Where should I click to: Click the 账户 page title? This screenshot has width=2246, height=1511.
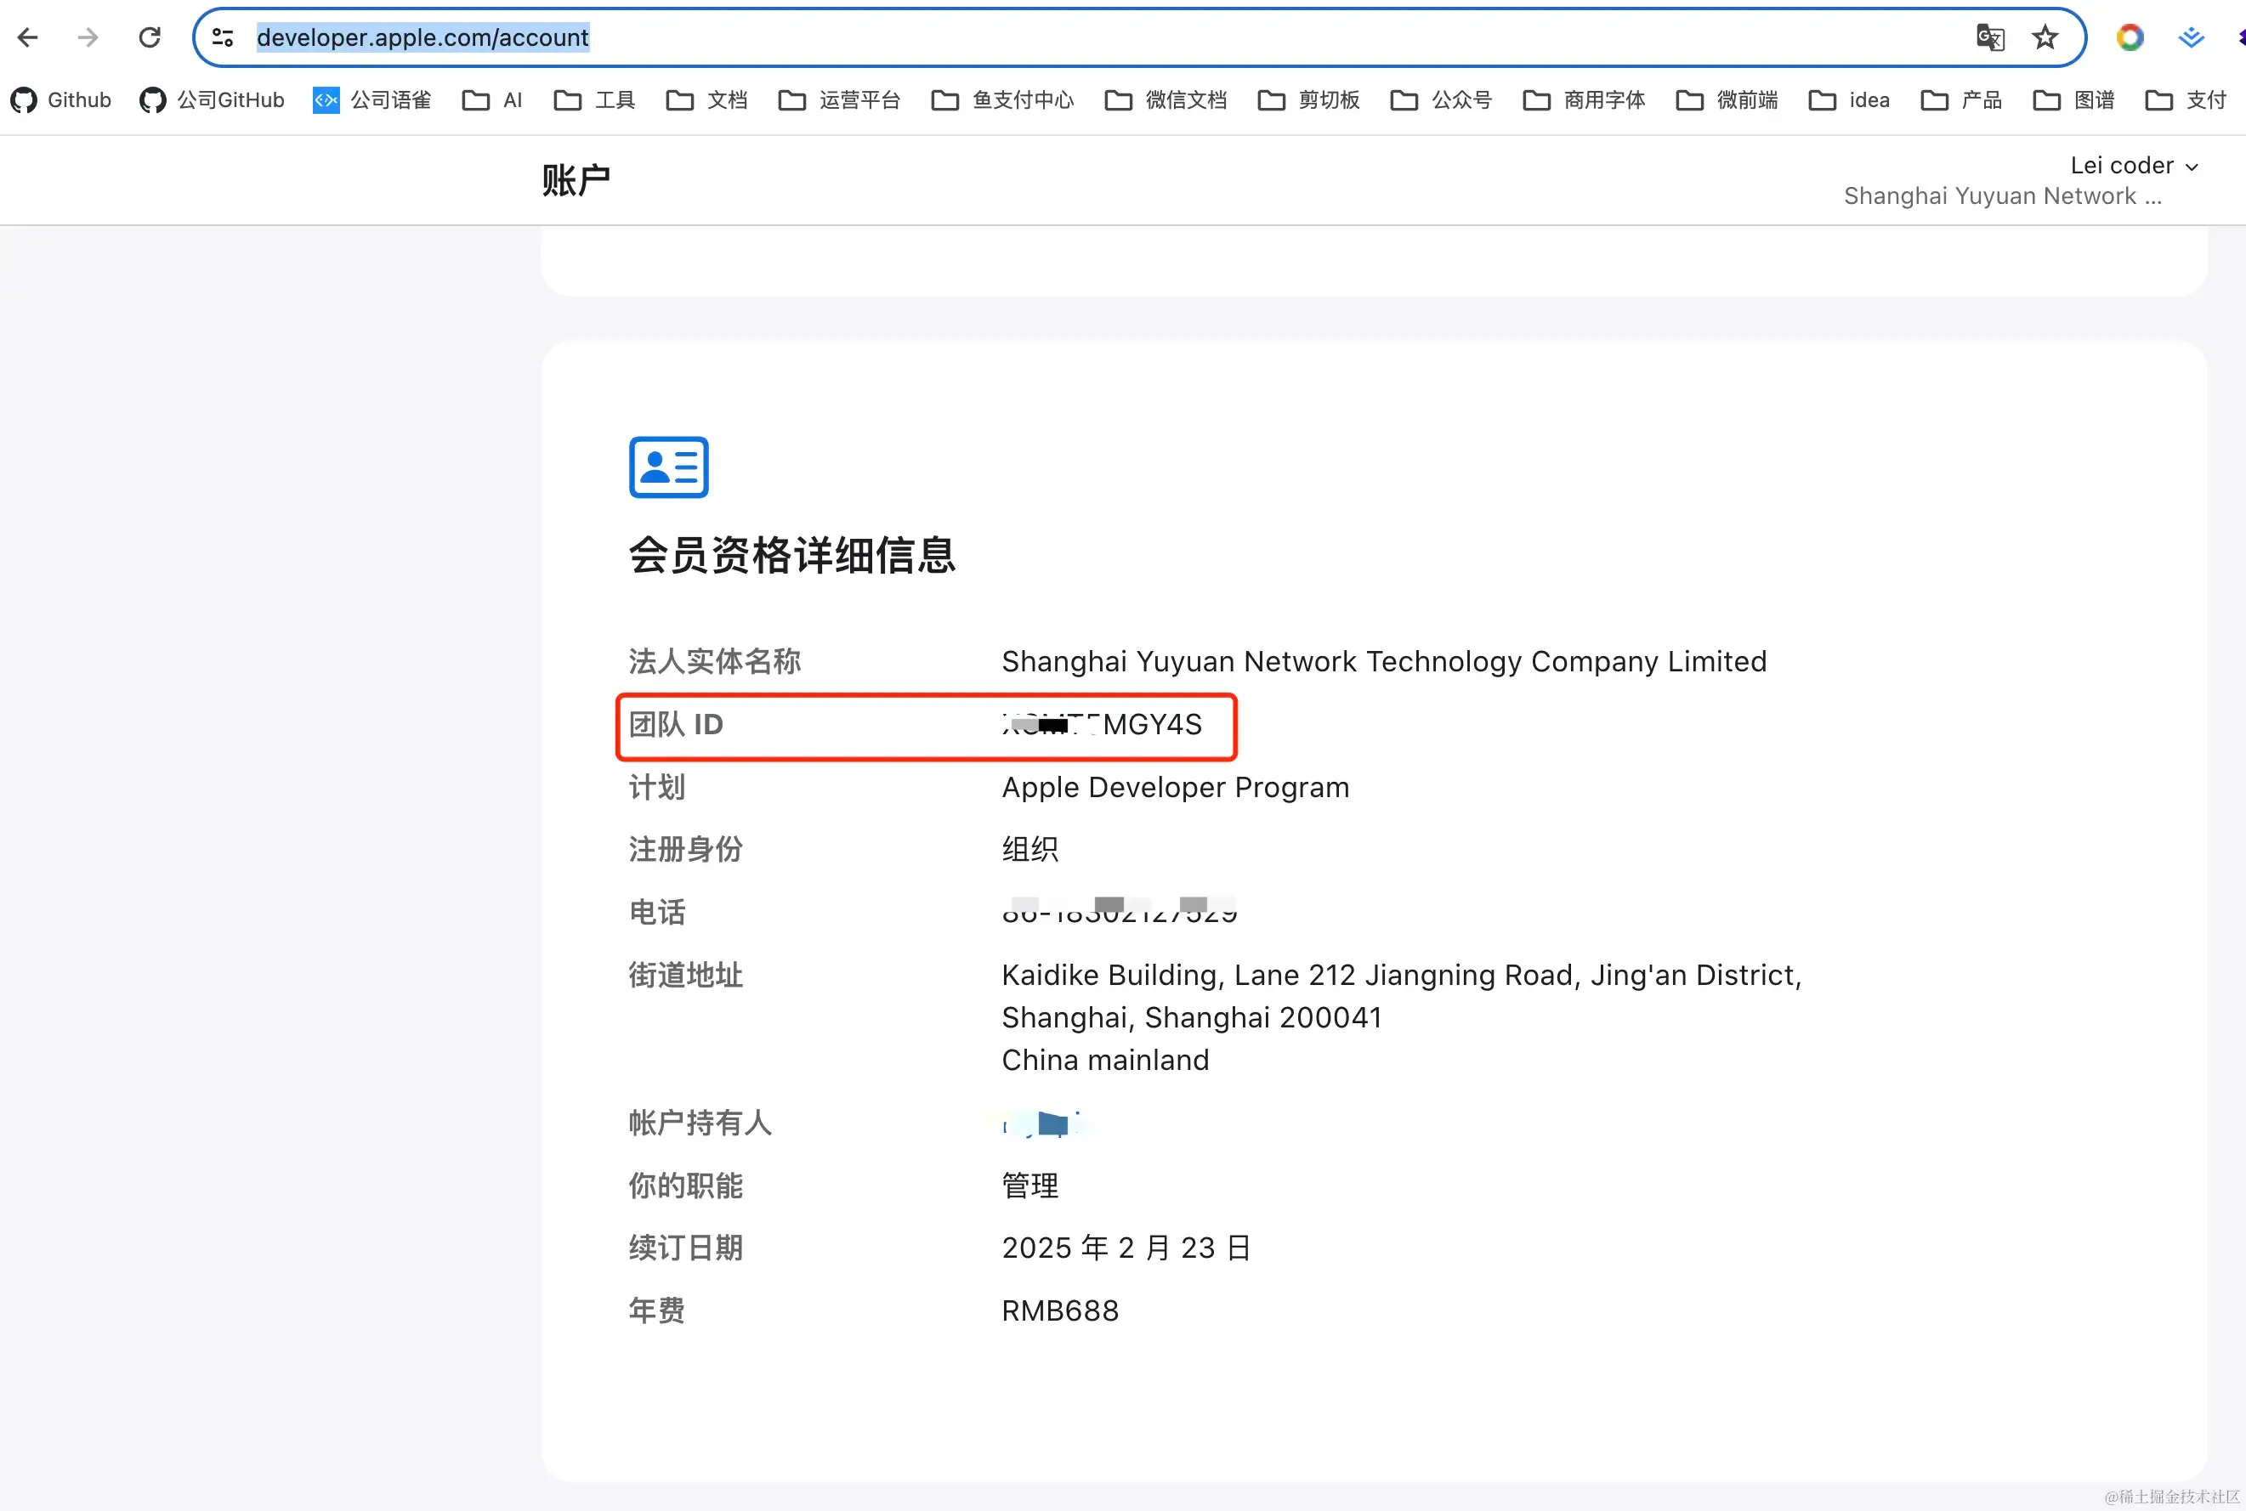576,180
